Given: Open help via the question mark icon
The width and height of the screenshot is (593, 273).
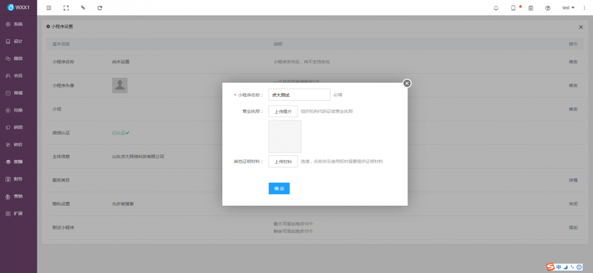Looking at the screenshot, I should coord(547,8).
